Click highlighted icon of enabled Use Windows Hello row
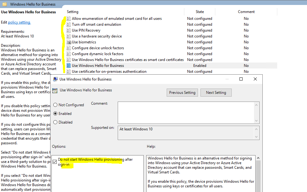 (68, 66)
